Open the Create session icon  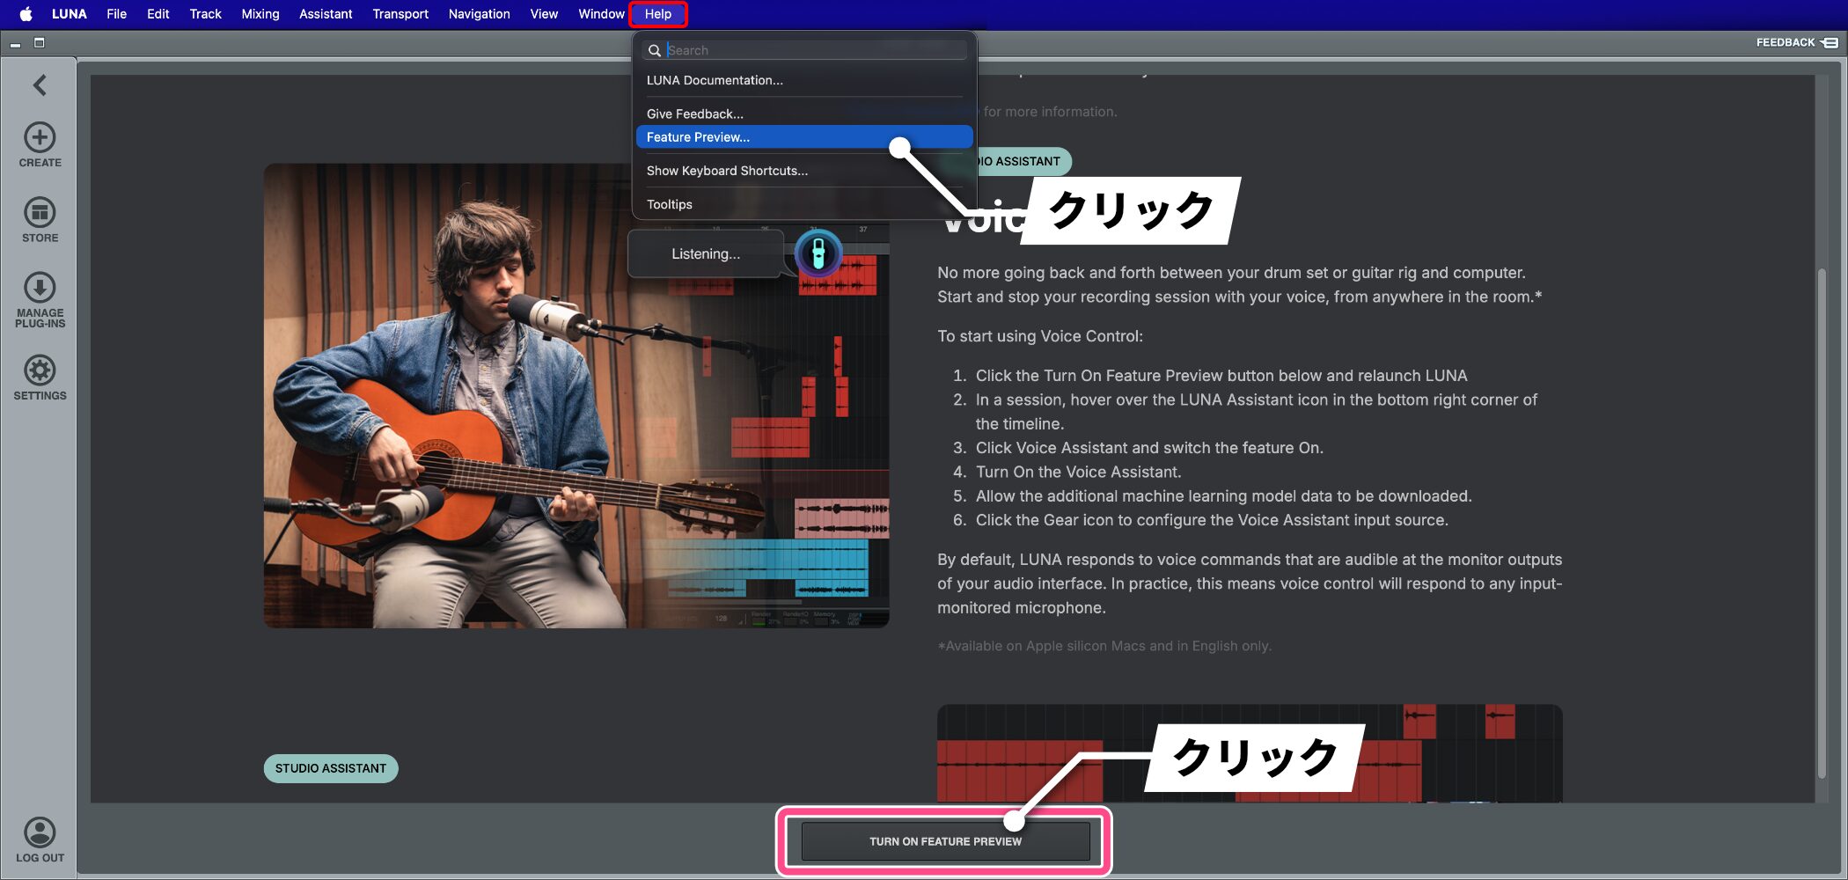[40, 138]
